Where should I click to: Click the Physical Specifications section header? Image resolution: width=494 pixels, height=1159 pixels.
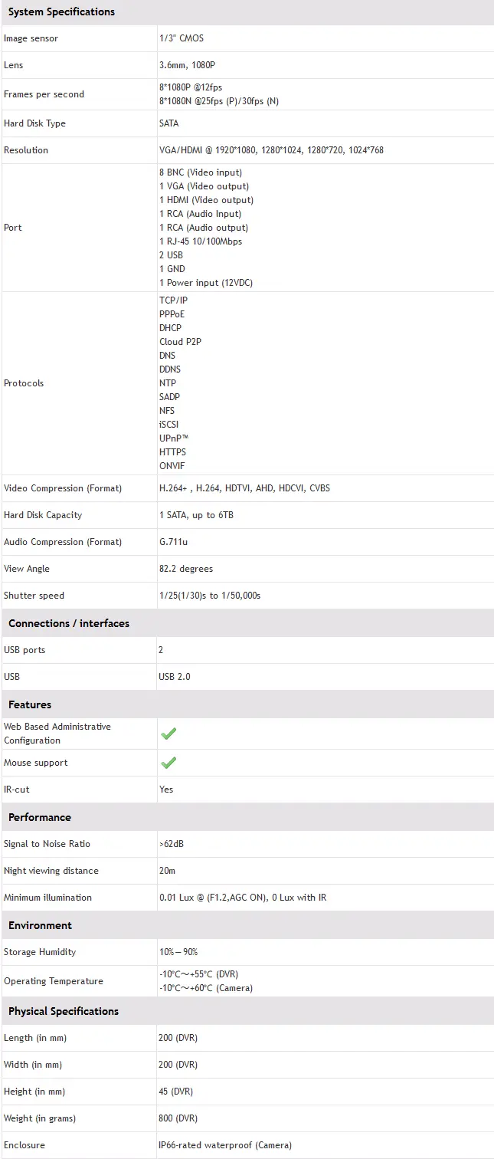(64, 1011)
